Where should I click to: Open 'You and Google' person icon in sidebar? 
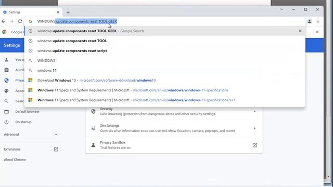pyautogui.click(x=6, y=60)
